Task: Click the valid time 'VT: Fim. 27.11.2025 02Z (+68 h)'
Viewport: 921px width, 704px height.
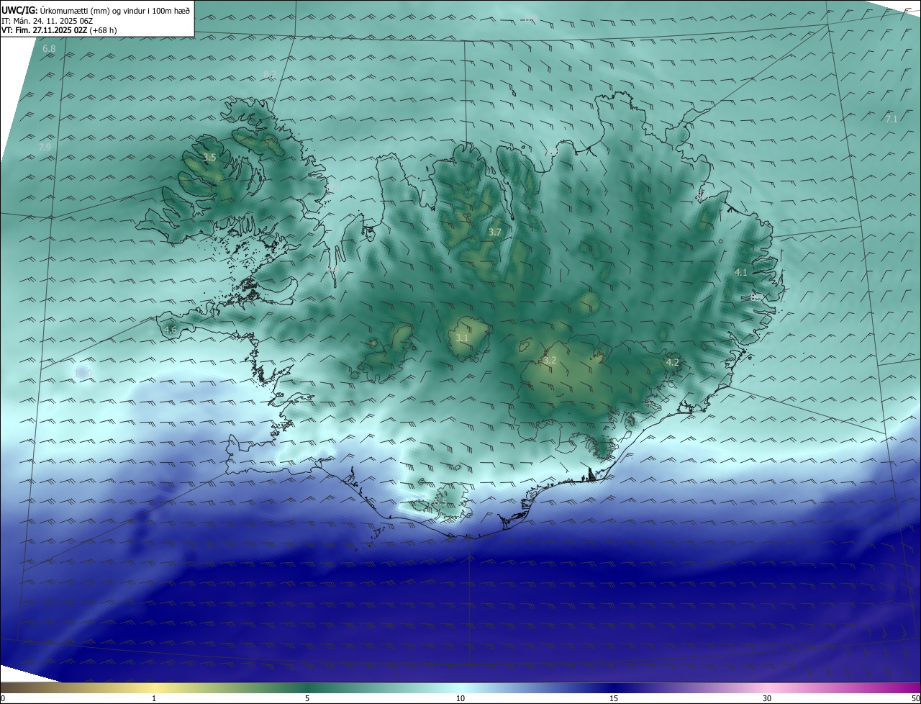Action: pos(58,31)
